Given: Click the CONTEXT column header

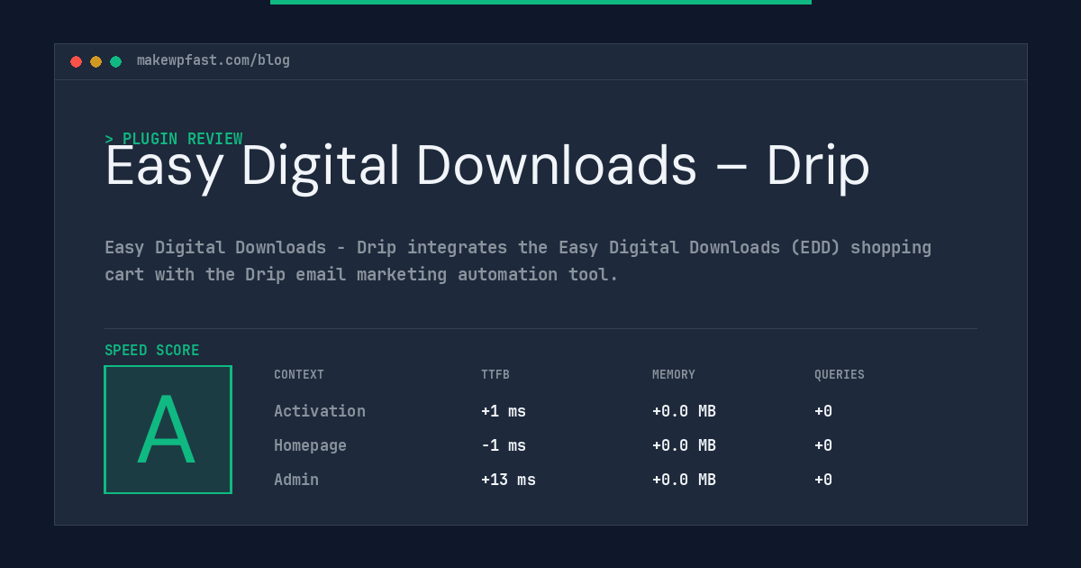Looking at the screenshot, I should 299,375.
